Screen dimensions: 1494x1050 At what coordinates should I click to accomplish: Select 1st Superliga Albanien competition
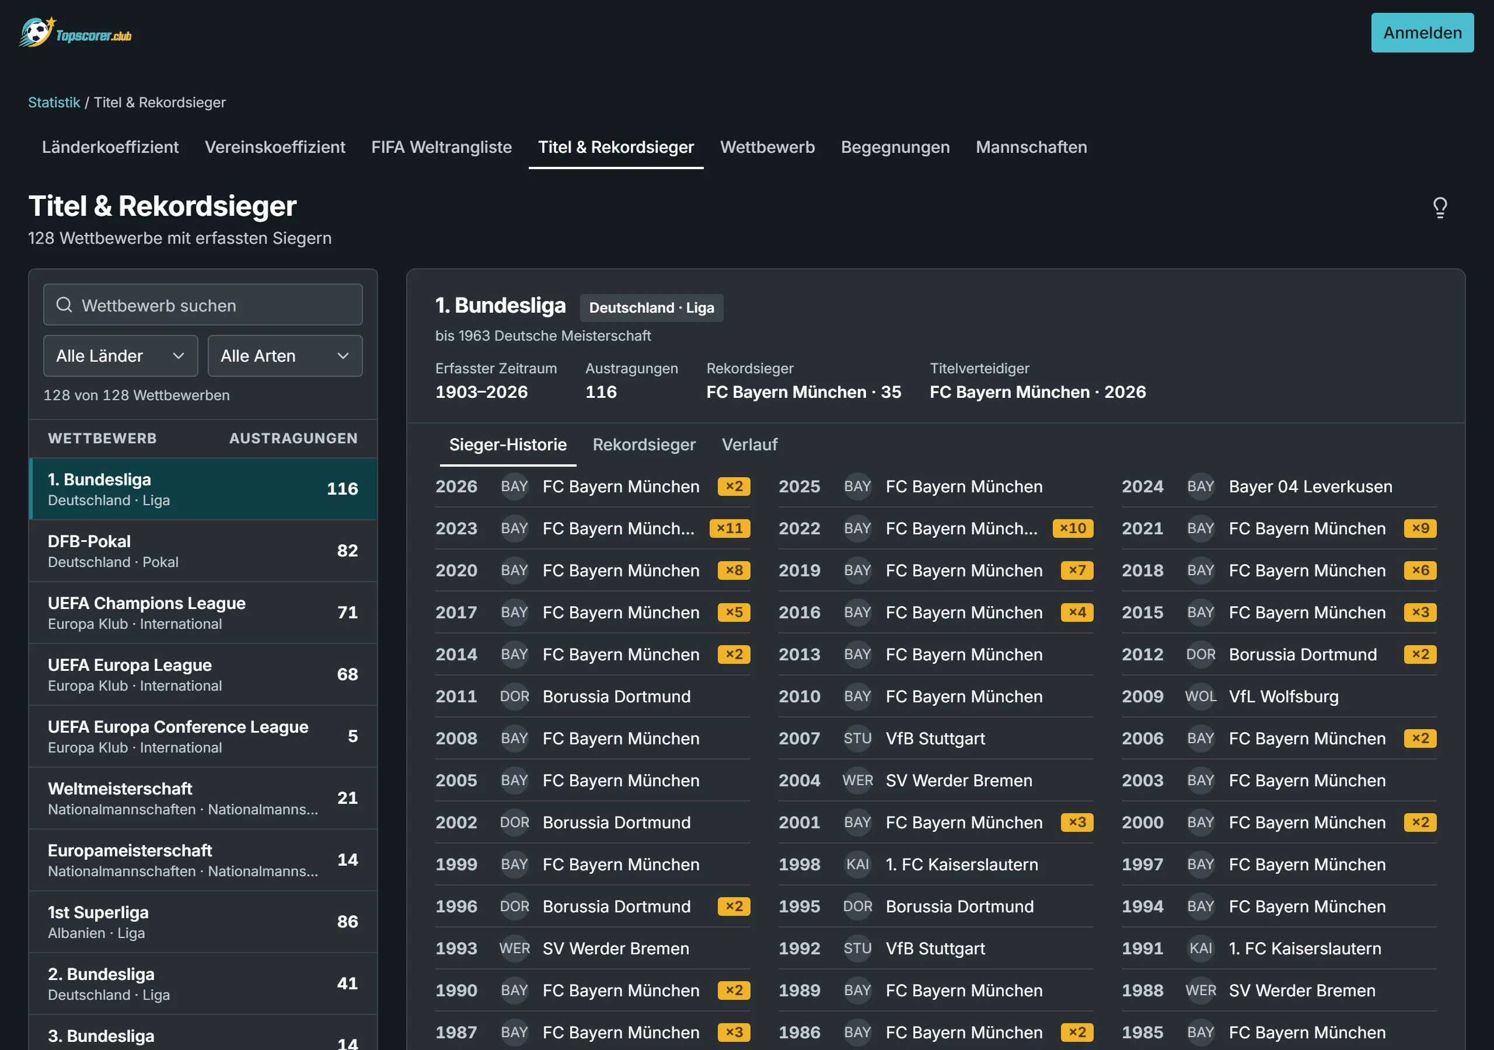pos(203,921)
